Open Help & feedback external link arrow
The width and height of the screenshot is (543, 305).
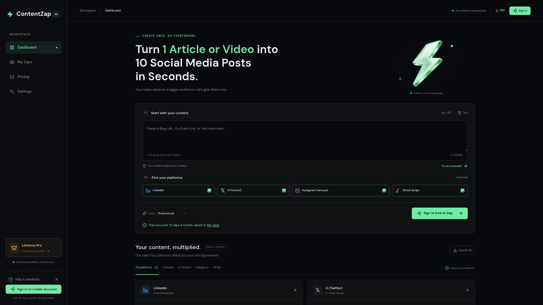[56, 280]
